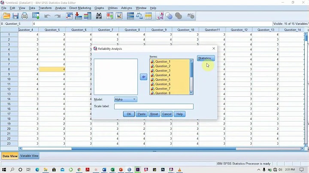Close the Reliability Analysis dialog
The width and height of the screenshot is (309, 173).
[214, 48]
